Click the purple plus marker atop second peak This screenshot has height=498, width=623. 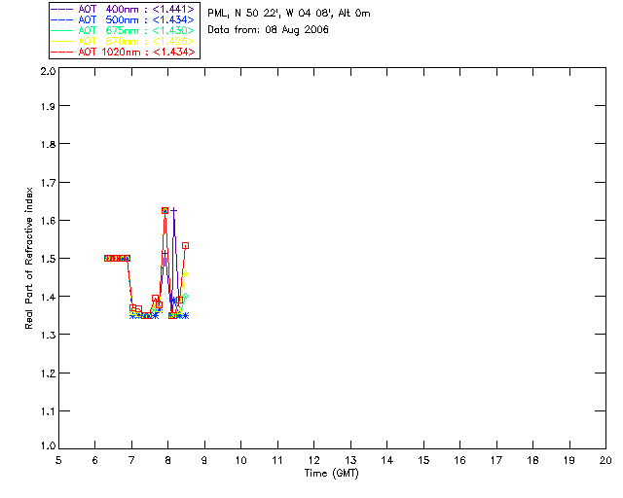point(173,210)
